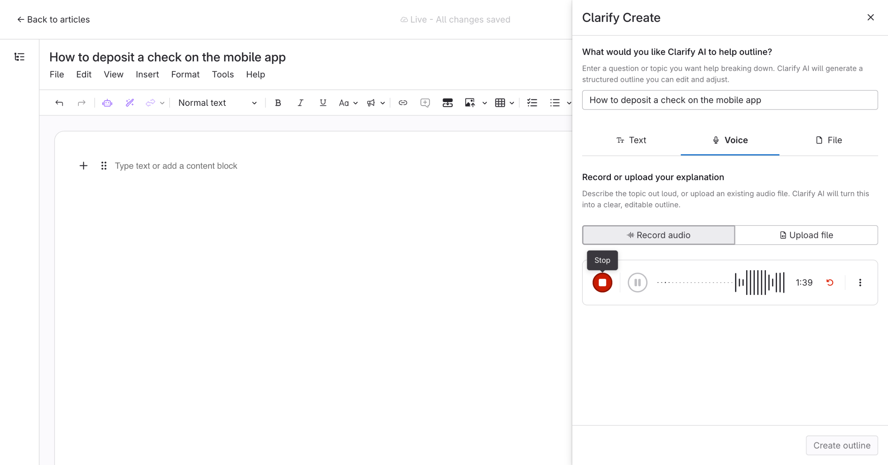
Task: Restart recording with red reset icon
Action: 830,282
